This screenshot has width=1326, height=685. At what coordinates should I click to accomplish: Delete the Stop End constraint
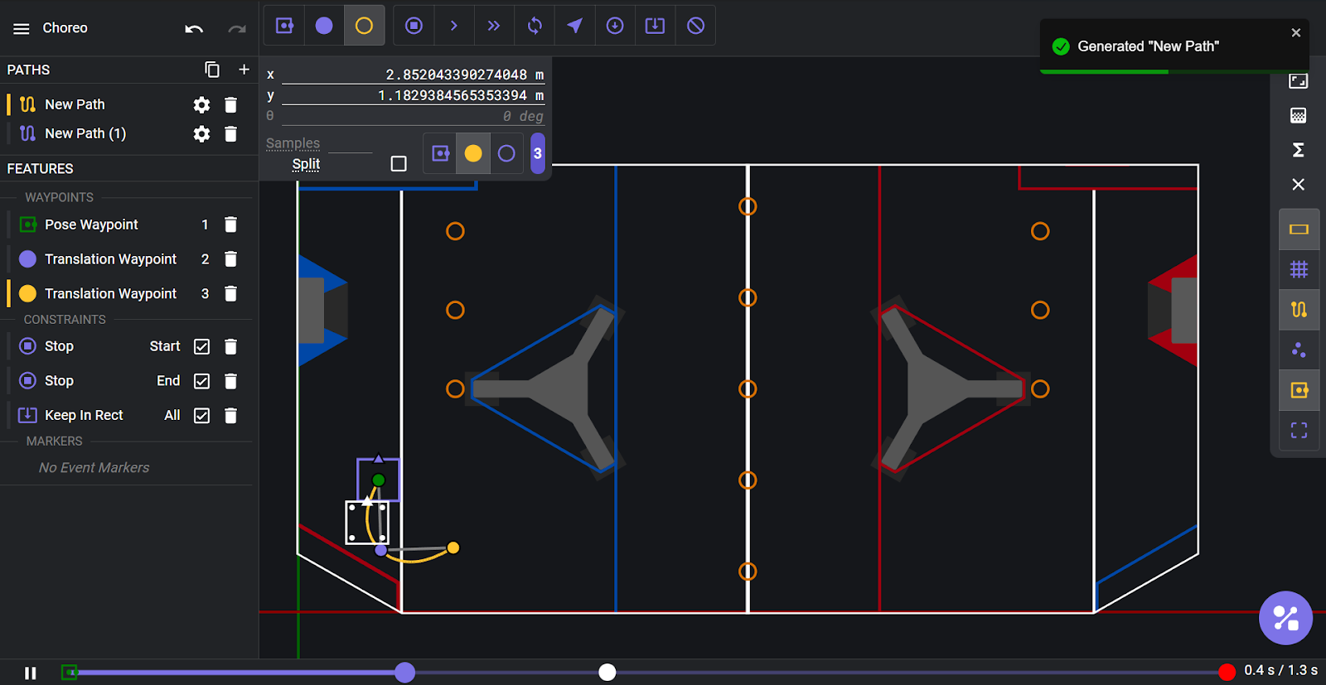[231, 381]
